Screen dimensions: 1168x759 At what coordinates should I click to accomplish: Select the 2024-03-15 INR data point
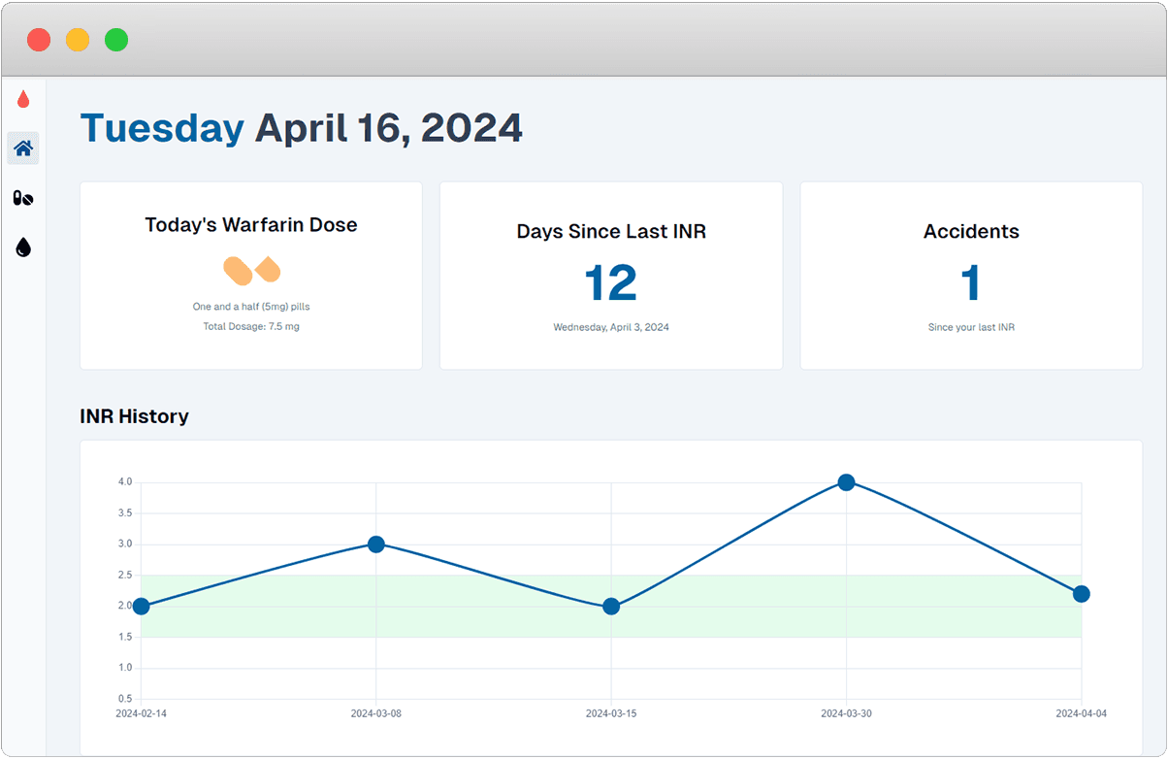tap(611, 607)
